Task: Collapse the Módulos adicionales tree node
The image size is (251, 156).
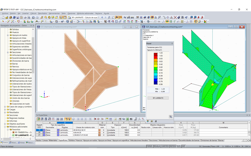Action: click(x=5, y=127)
